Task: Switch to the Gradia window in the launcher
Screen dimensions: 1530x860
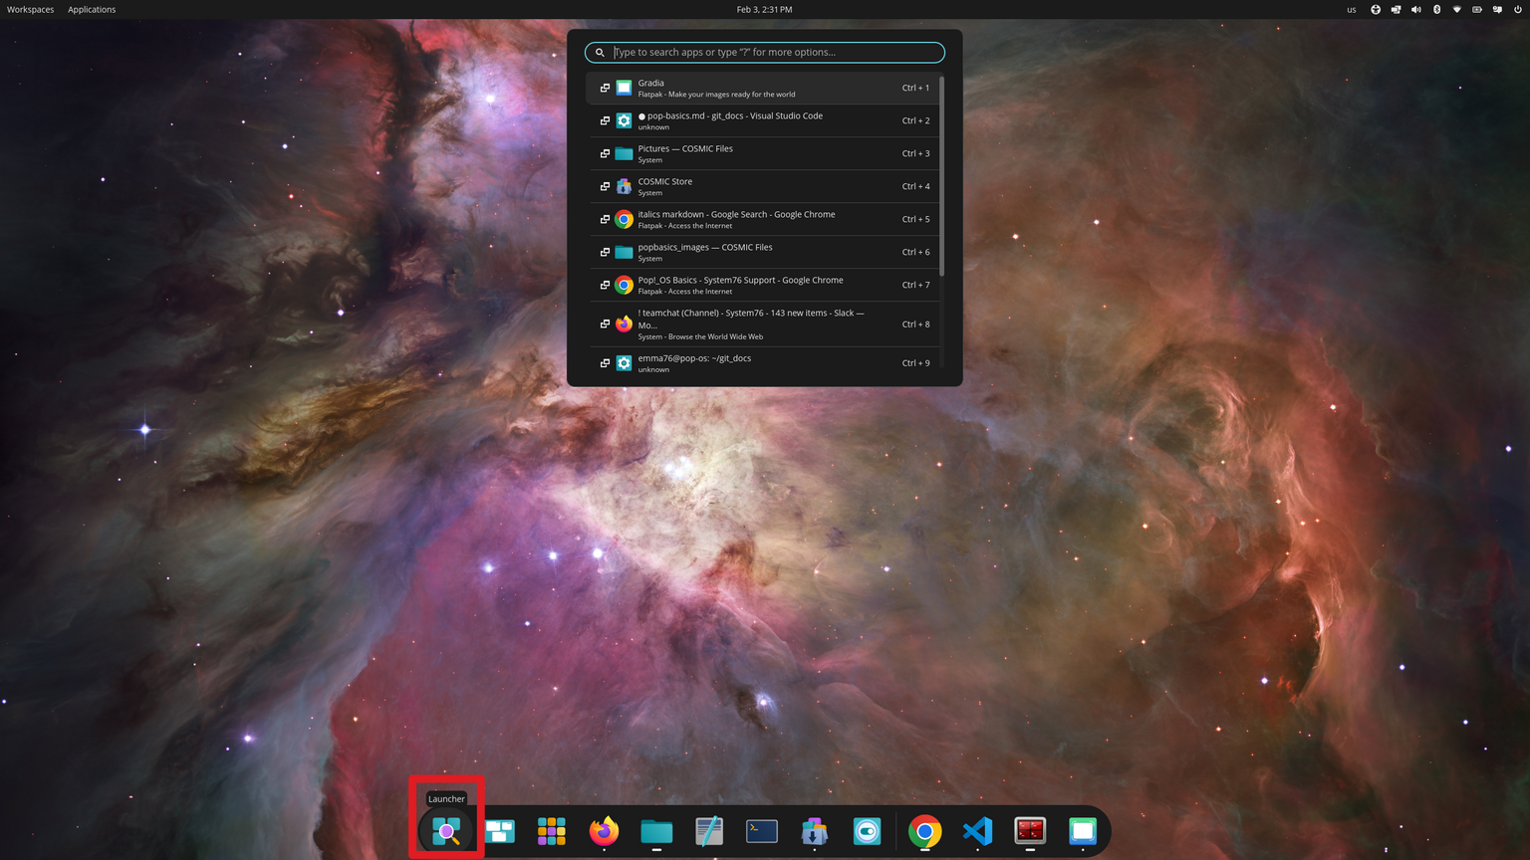Action: coord(764,88)
